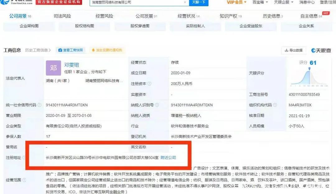336x194 pixels.
Task: Click registration number 430111000783549
Action: pyautogui.click(x=304, y=95)
